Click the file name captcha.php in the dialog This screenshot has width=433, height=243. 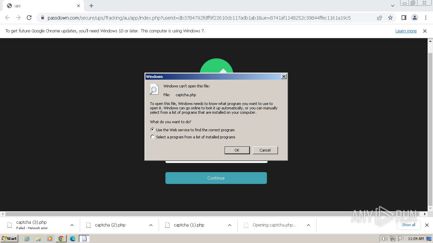pos(186,95)
